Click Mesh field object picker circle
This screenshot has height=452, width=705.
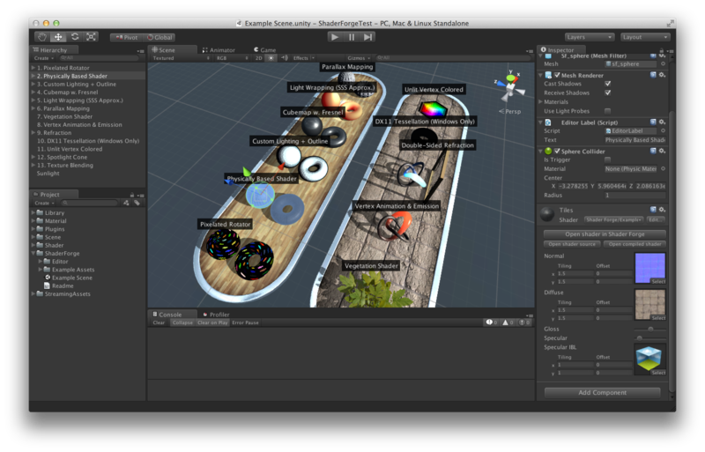point(663,63)
